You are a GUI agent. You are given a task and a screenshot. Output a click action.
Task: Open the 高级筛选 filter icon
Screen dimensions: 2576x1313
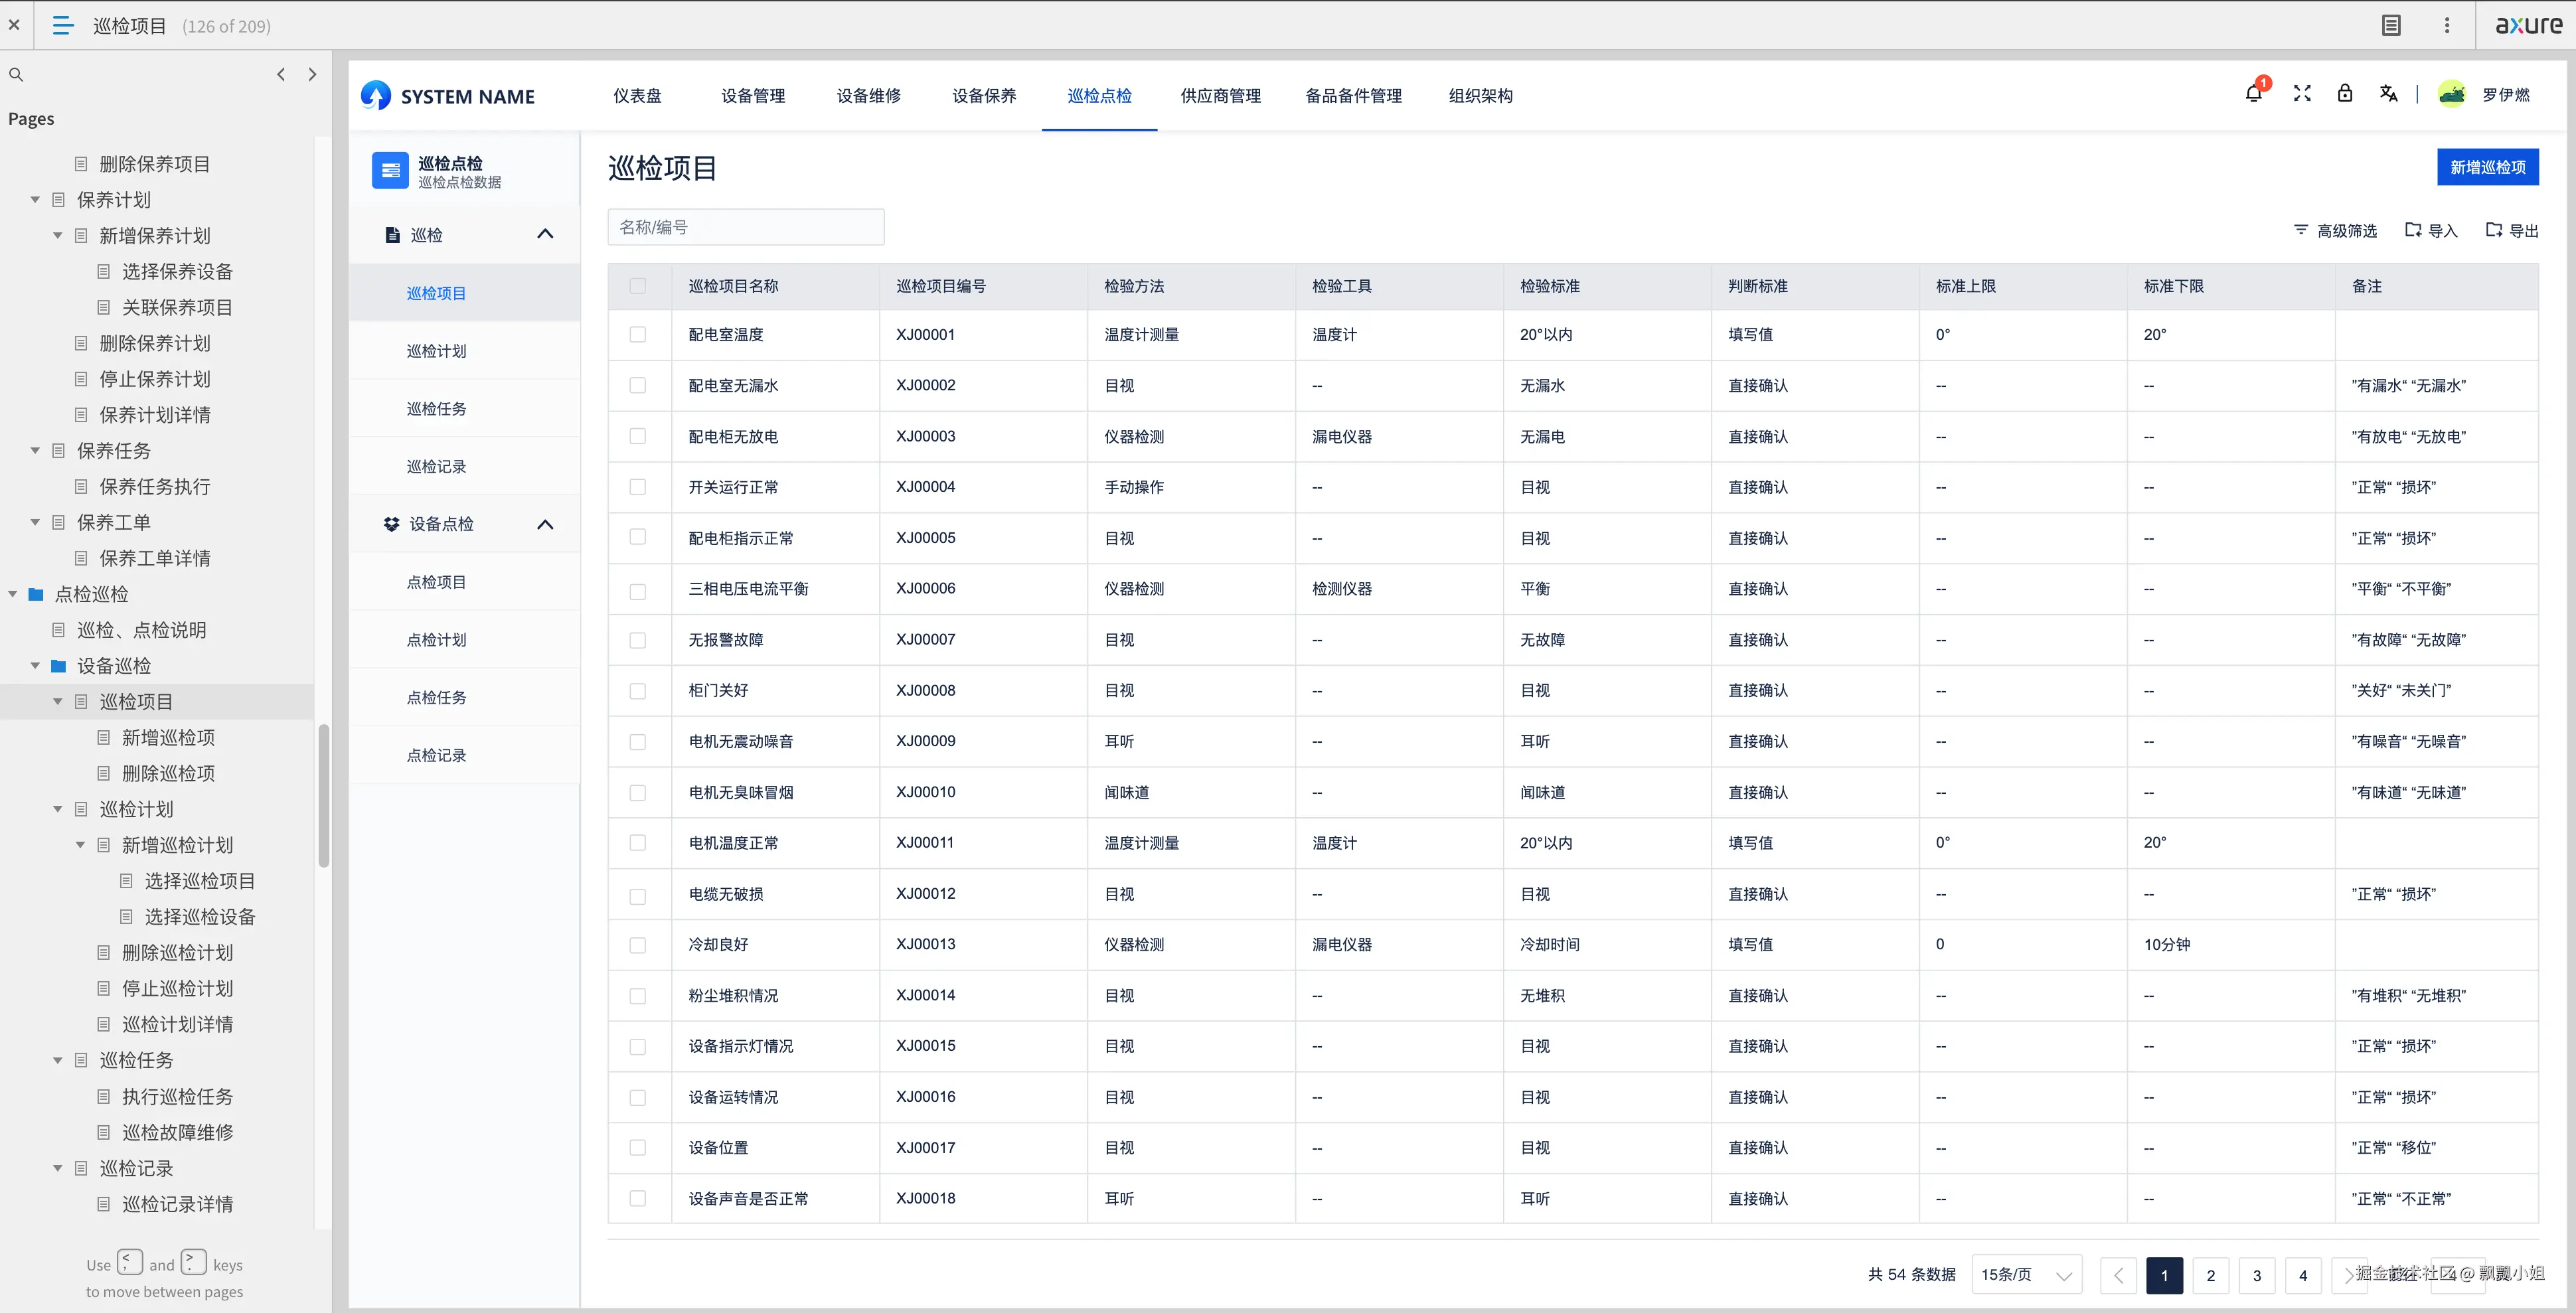(2302, 230)
